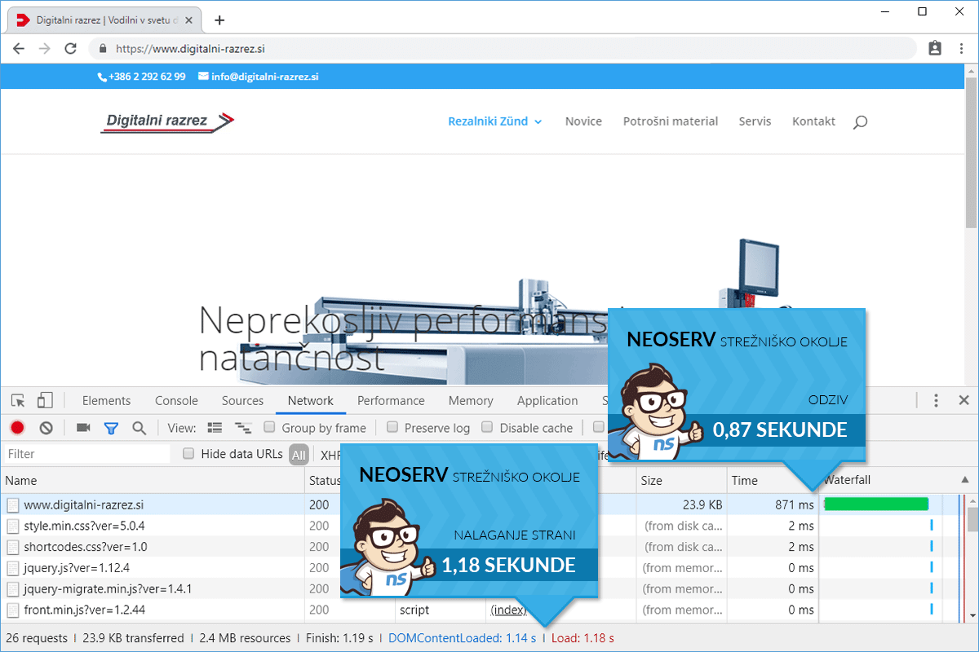Clear the network log
Screen dimensions: 979x652
coord(47,428)
